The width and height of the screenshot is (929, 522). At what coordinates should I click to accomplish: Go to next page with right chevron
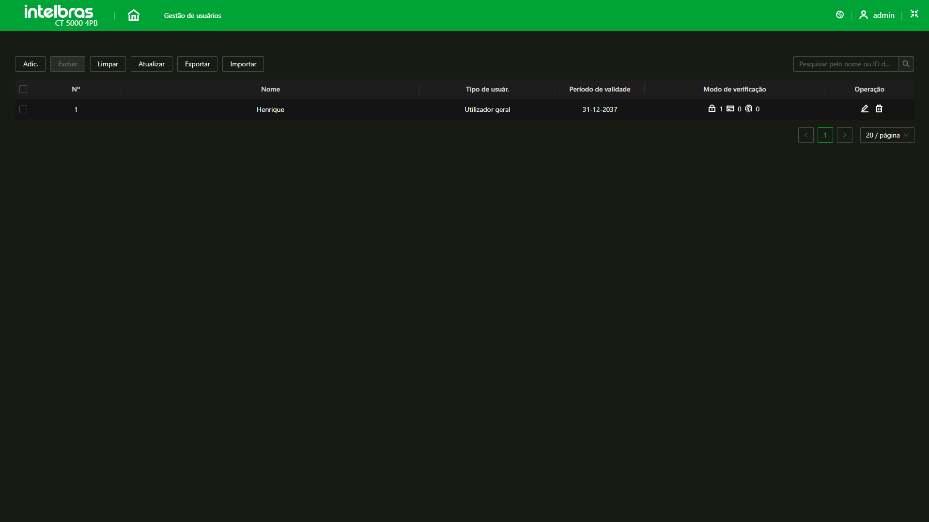(x=844, y=135)
